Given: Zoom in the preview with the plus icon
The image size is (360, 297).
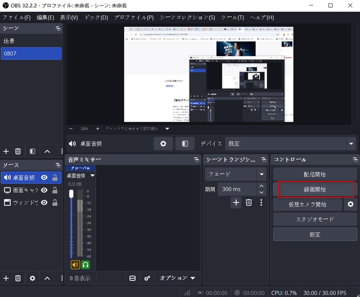Looking at the screenshot, I should tap(97, 129).
